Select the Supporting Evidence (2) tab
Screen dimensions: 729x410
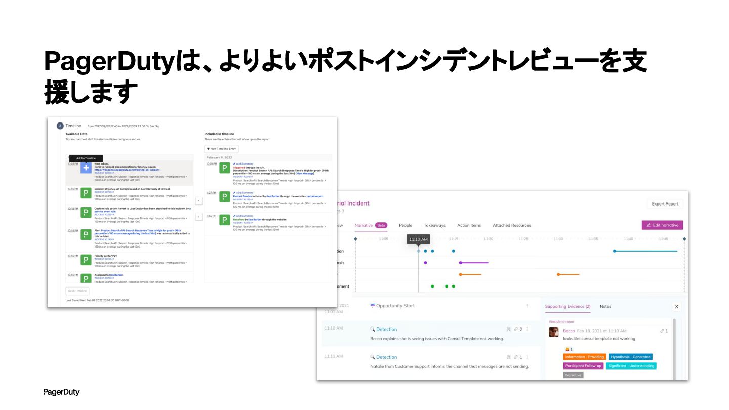tap(568, 306)
